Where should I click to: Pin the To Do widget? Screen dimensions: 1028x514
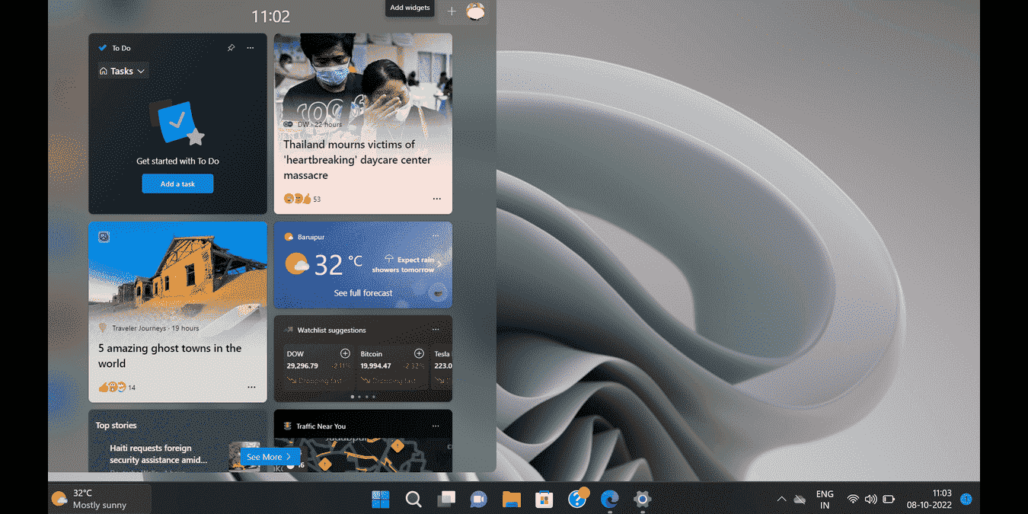click(231, 47)
